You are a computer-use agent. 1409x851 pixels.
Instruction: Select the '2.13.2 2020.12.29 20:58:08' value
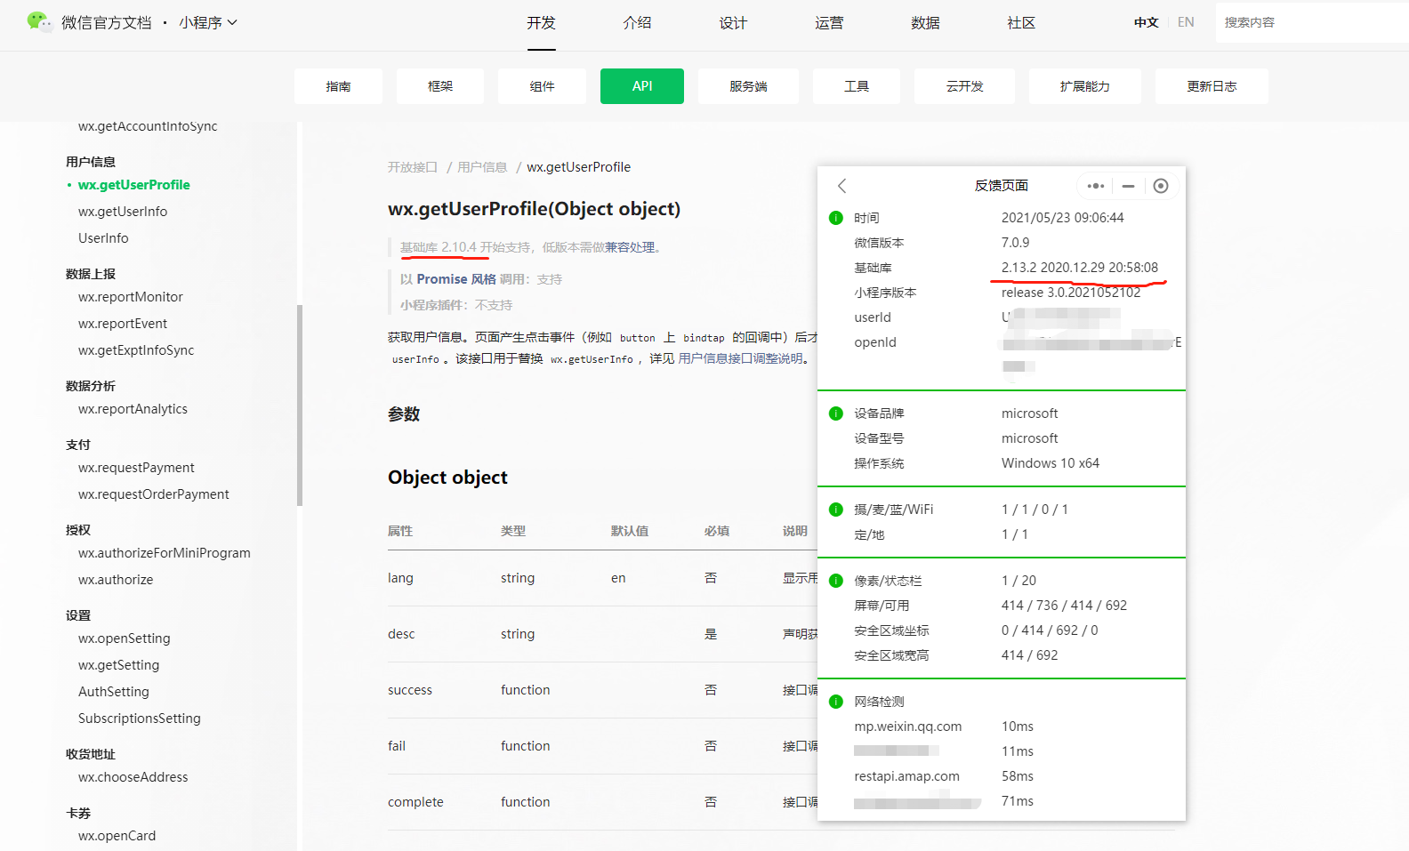[1080, 268]
